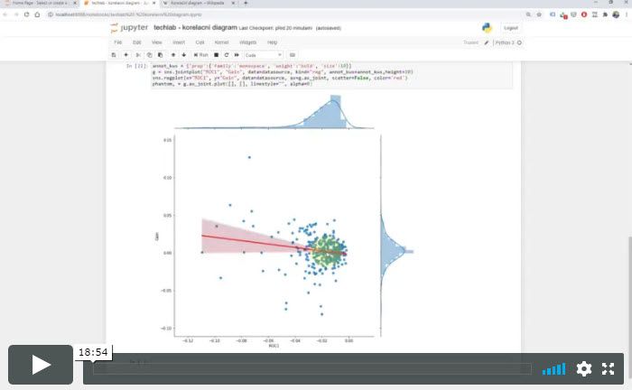632x390 pixels.
Task: Open the File menu
Action: point(117,42)
